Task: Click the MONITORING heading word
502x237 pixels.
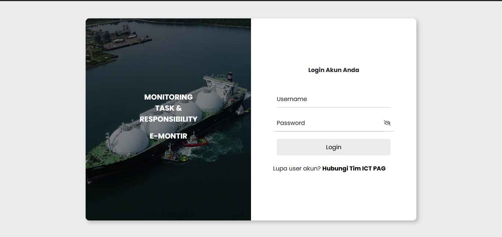Action: tap(168, 97)
